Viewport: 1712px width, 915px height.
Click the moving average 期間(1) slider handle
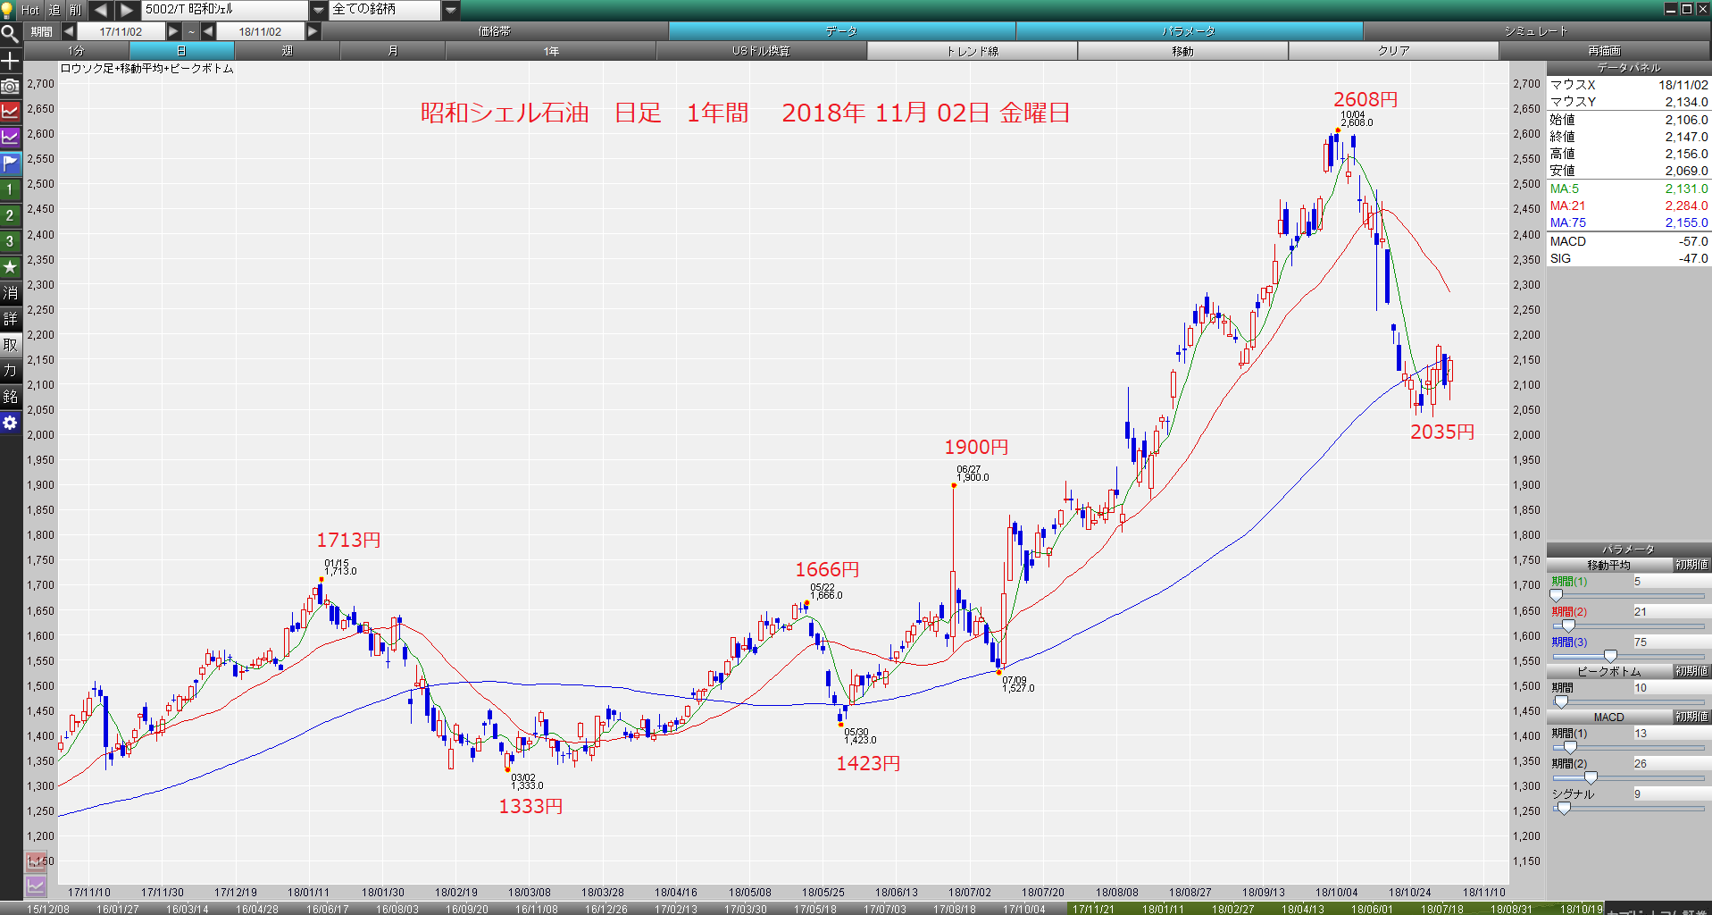click(1557, 595)
